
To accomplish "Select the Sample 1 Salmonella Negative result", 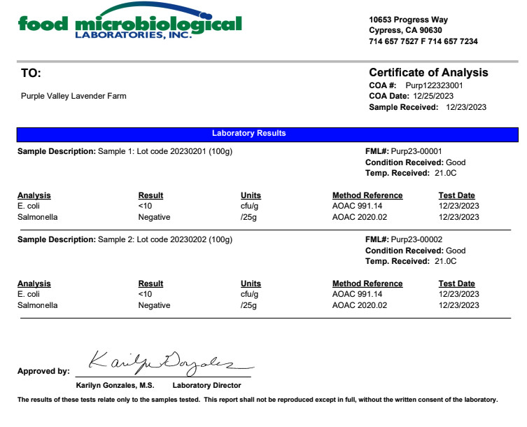I will [154, 217].
